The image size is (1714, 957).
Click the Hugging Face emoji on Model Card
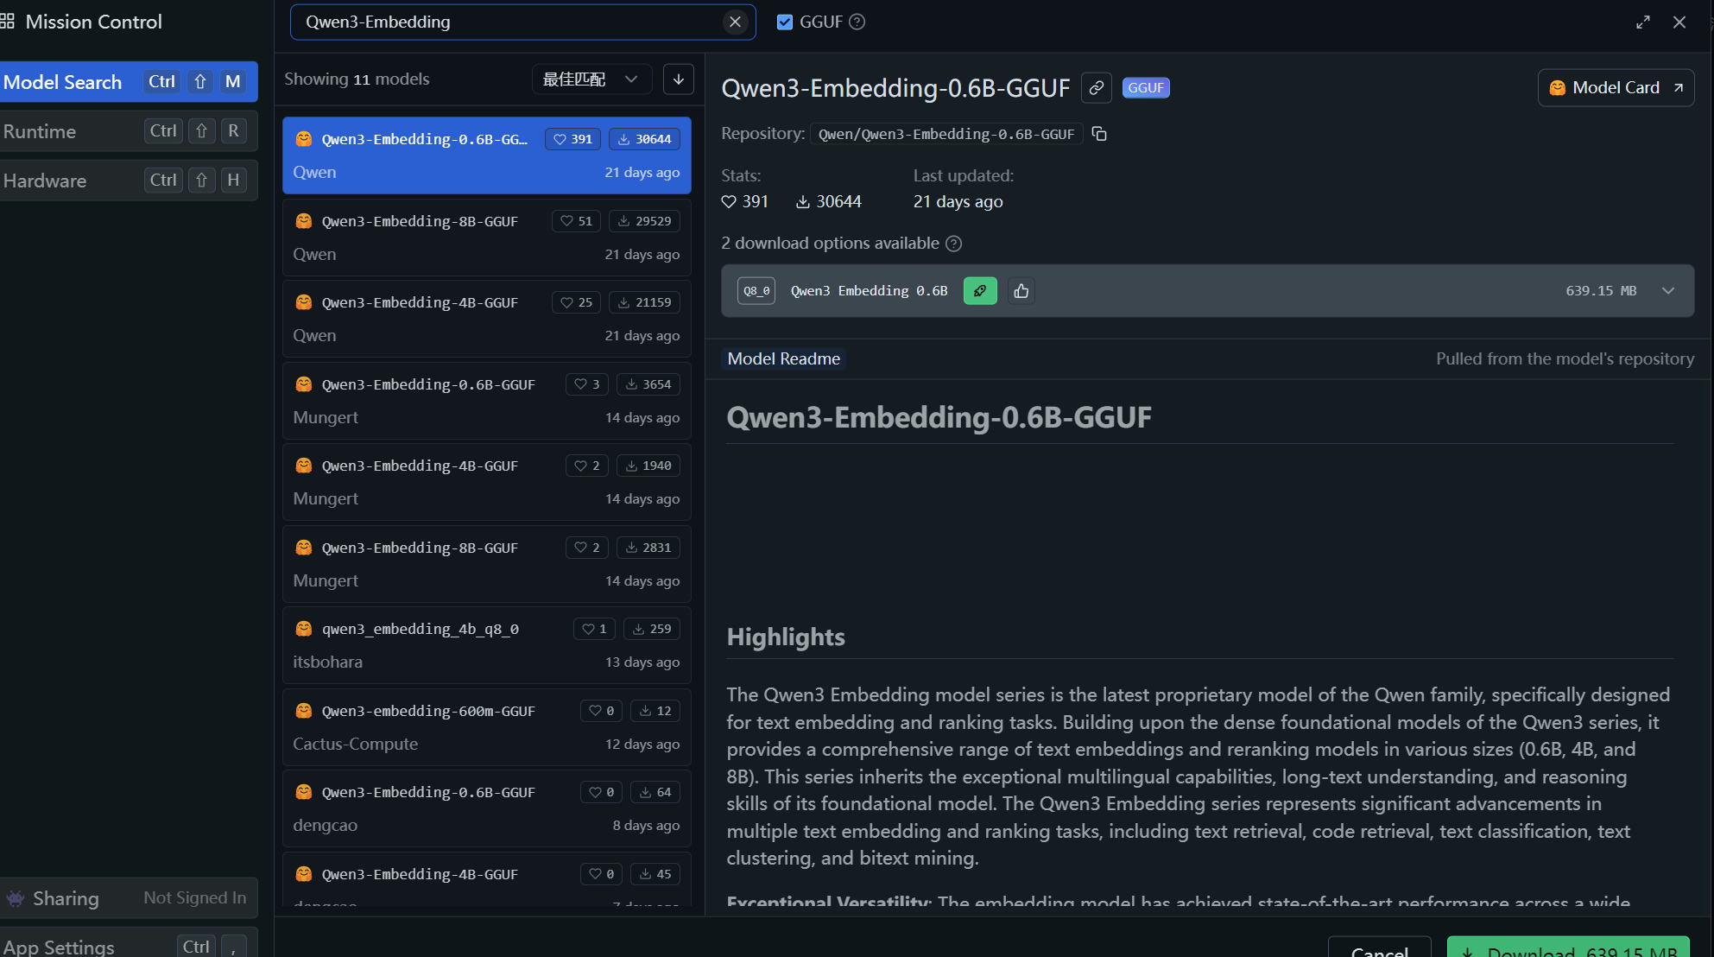click(1558, 88)
